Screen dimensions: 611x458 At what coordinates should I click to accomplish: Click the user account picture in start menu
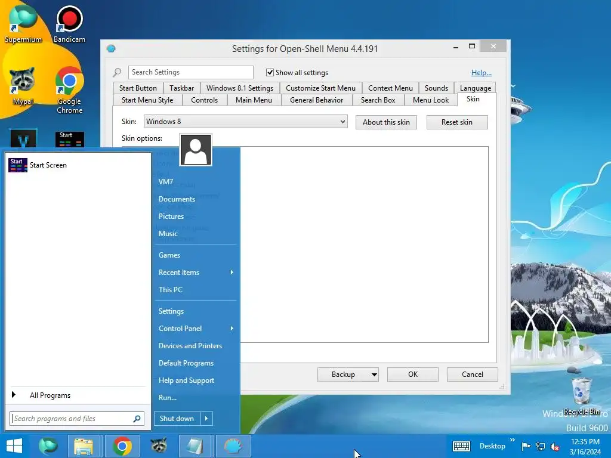[196, 150]
